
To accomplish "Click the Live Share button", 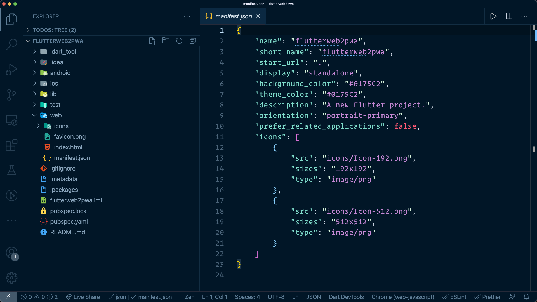I will (x=83, y=297).
